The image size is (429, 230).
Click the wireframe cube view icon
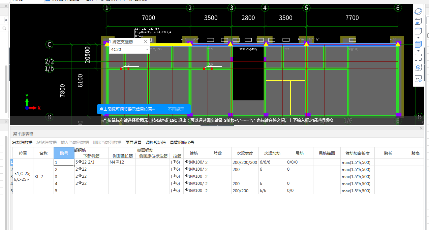418,31
